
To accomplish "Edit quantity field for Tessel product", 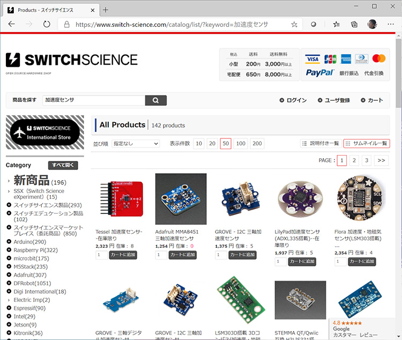I will pos(101,255).
